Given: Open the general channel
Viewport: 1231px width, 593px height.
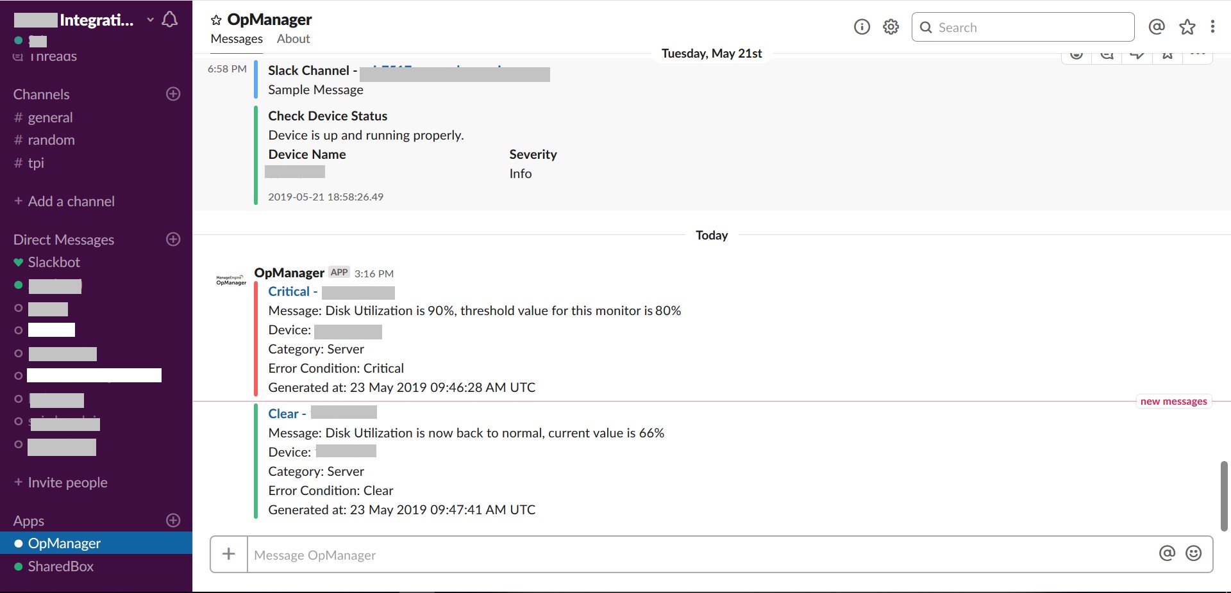Looking at the screenshot, I should point(50,118).
